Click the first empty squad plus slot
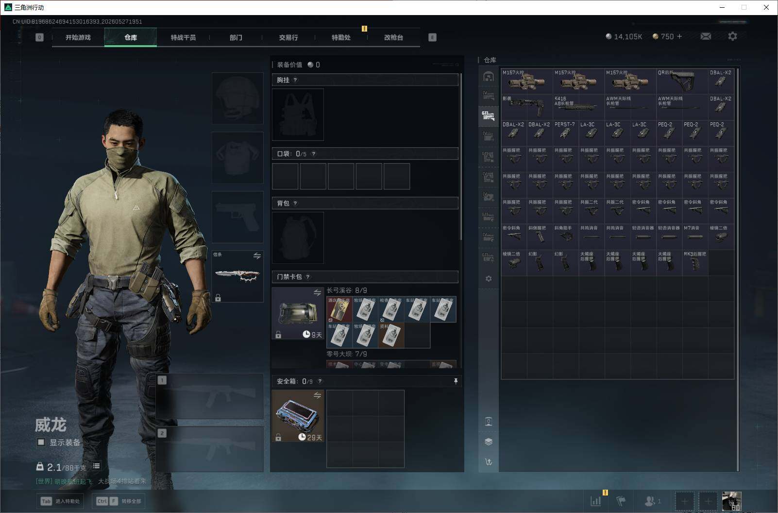778x513 pixels. 684,501
